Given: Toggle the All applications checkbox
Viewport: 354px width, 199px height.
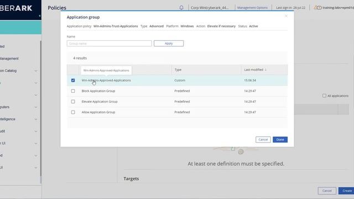Looking at the screenshot, I should pyautogui.click(x=324, y=96).
